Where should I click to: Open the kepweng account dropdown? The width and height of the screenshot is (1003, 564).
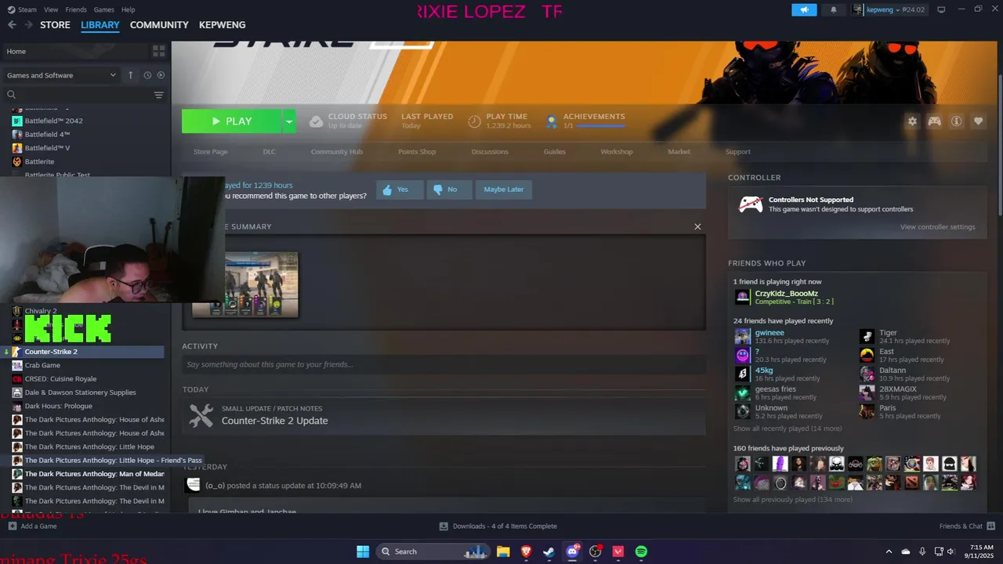[x=889, y=9]
